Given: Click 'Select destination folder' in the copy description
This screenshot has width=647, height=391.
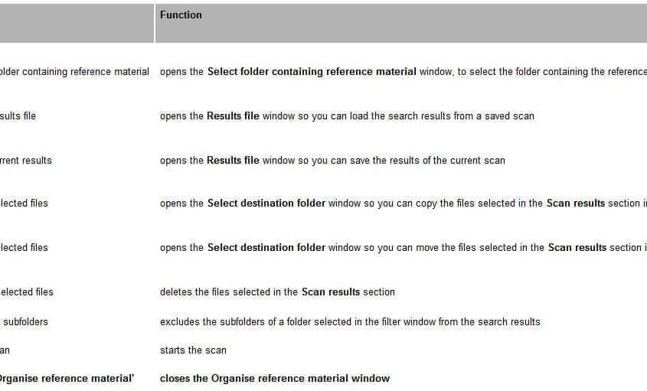Looking at the screenshot, I should [x=266, y=204].
